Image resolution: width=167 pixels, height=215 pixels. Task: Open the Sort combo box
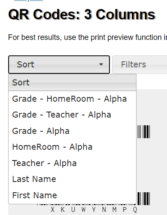(x=59, y=64)
